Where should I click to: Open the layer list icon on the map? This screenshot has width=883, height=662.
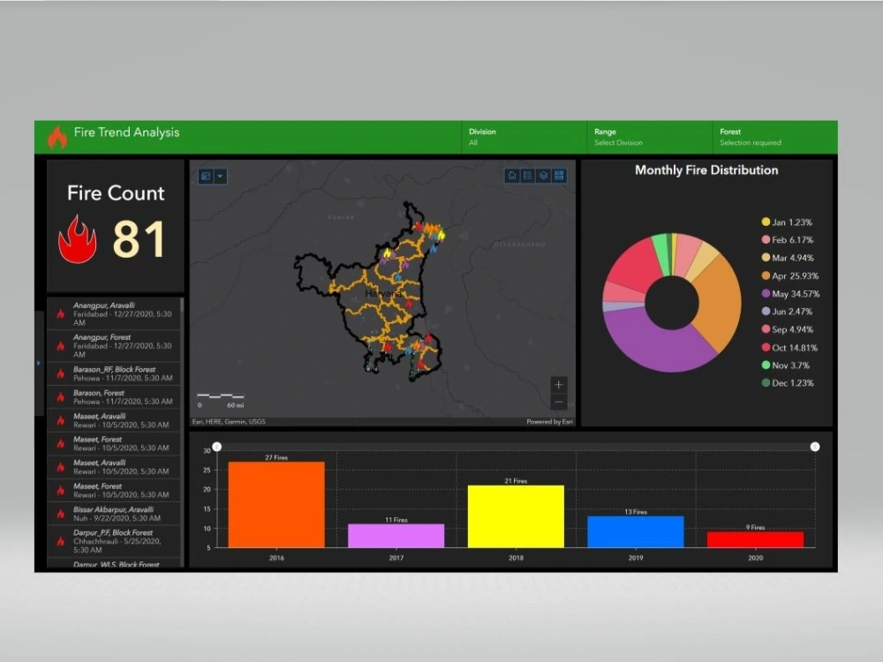(528, 176)
